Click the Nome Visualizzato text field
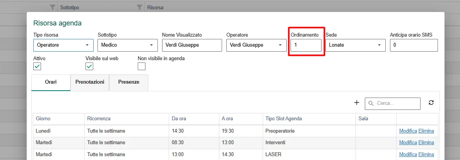The height and width of the screenshot is (160, 460). (x=192, y=45)
